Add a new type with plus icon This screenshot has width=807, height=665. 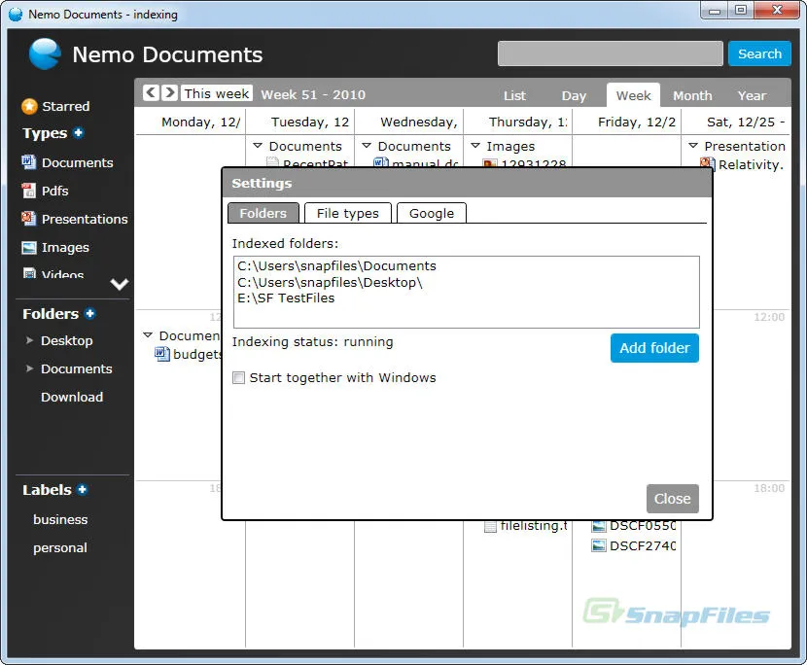[78, 133]
